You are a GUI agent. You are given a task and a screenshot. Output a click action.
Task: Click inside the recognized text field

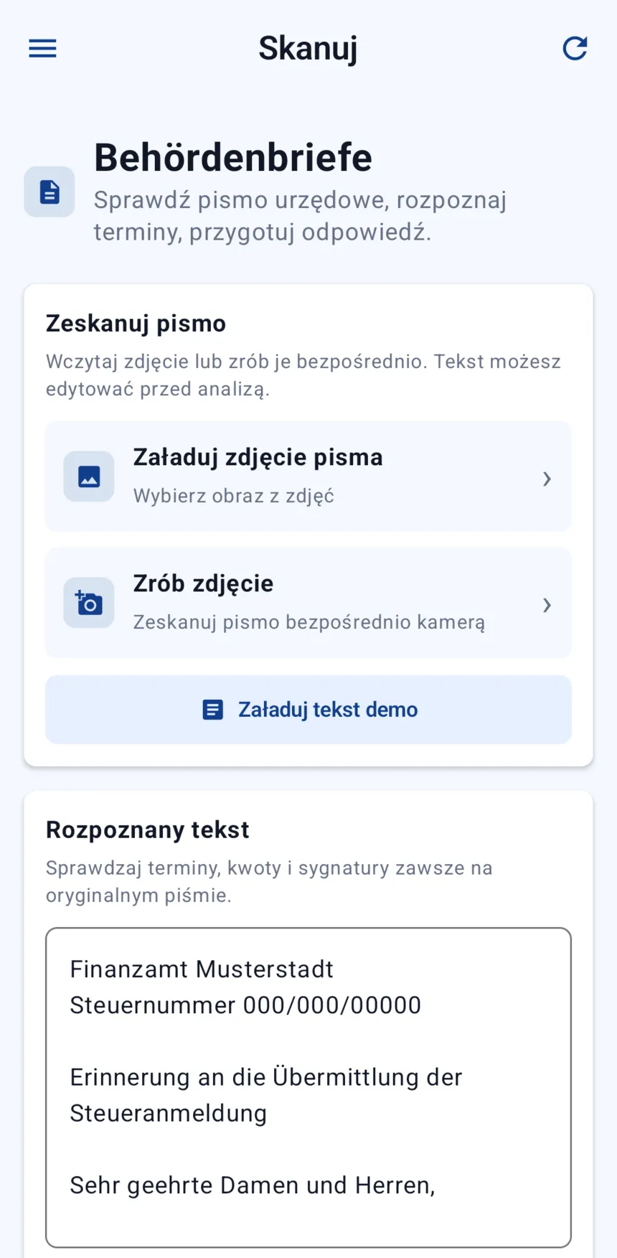[308, 1088]
